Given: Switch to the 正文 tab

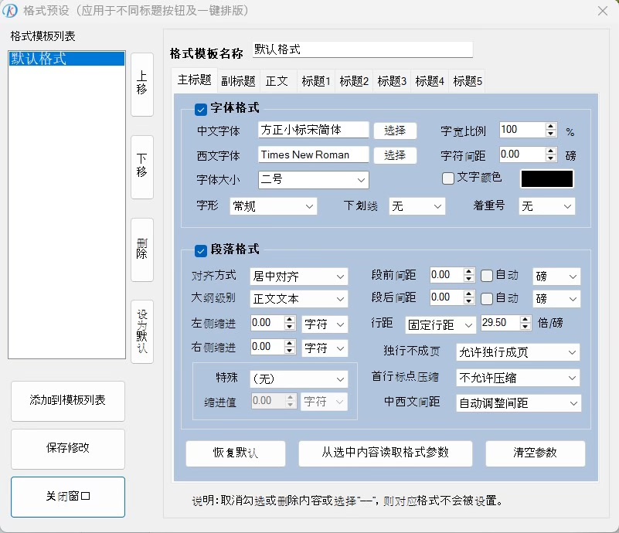Looking at the screenshot, I should click(x=277, y=81).
